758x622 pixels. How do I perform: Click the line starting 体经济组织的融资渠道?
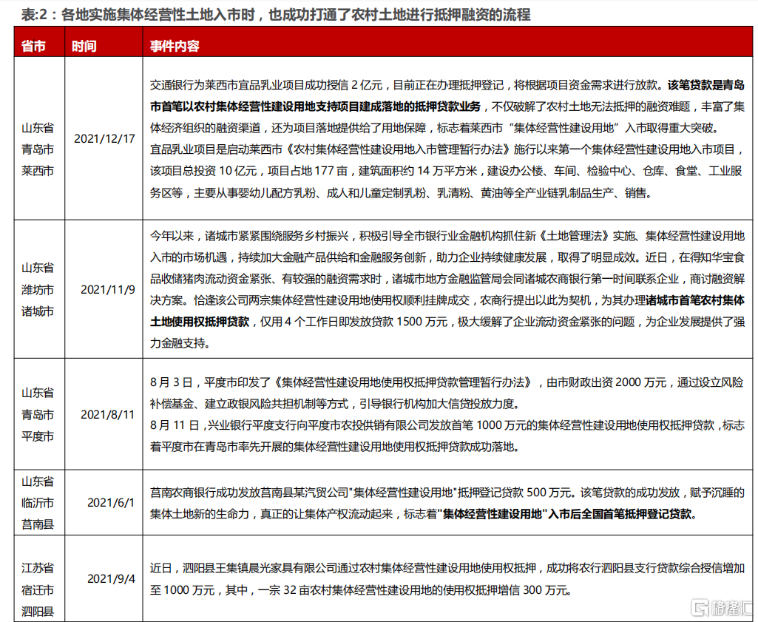[x=436, y=128]
